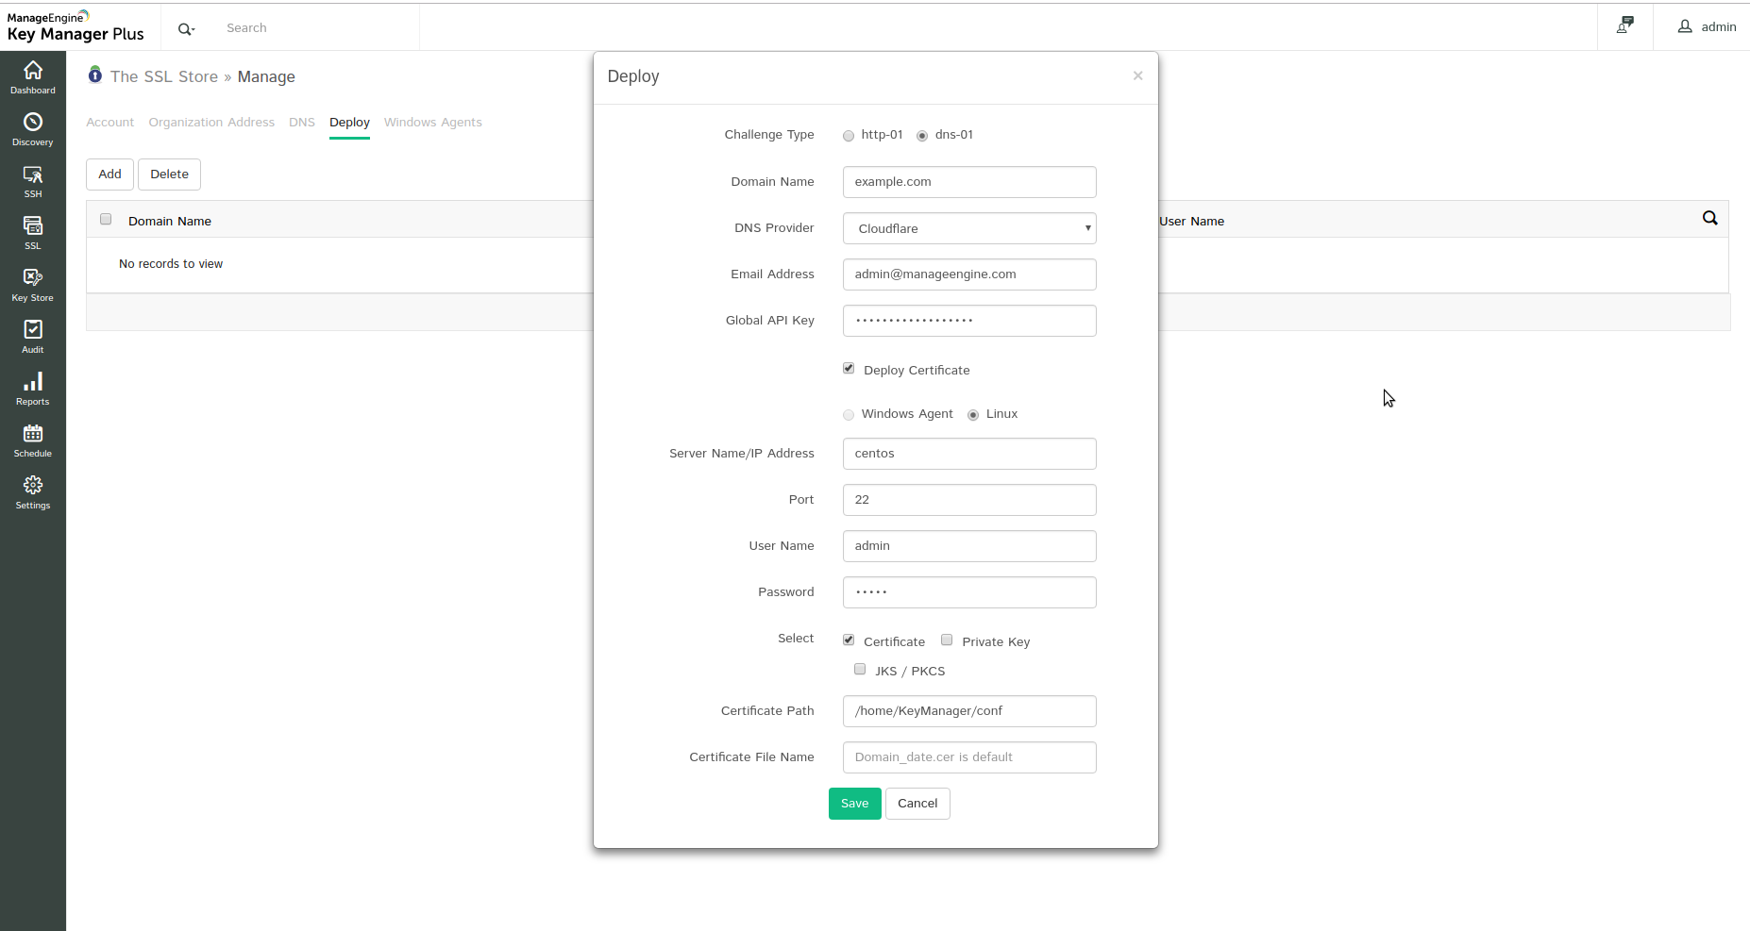Click the Server Name/IP Address field

click(969, 454)
